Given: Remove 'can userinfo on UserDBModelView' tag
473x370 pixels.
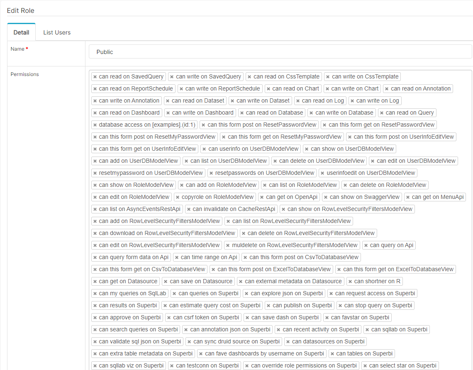Looking at the screenshot, I should [x=204, y=149].
